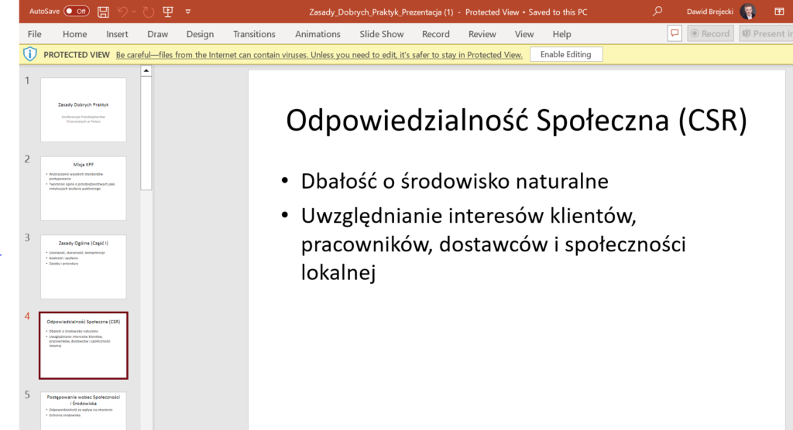This screenshot has width=793, height=430.
Task: Open the Comments speech bubble icon
Action: click(675, 34)
